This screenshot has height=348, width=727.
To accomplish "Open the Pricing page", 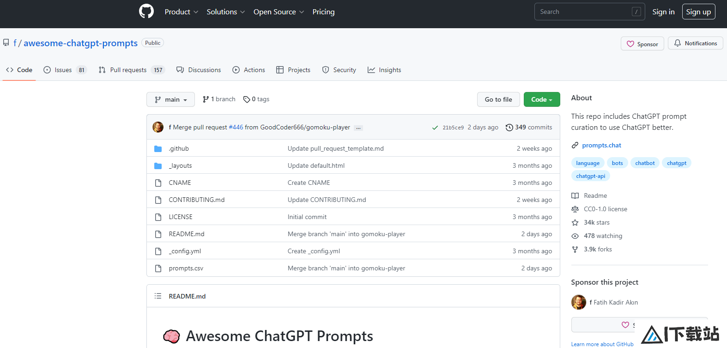I will [x=323, y=12].
